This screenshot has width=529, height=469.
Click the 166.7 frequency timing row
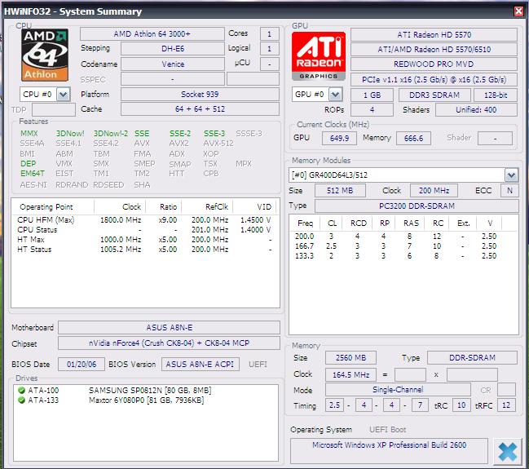(403, 246)
